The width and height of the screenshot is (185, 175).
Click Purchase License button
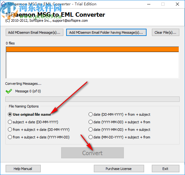coord(119,168)
